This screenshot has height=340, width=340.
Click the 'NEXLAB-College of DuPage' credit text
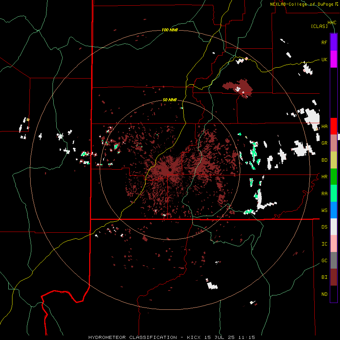pyautogui.click(x=301, y=4)
